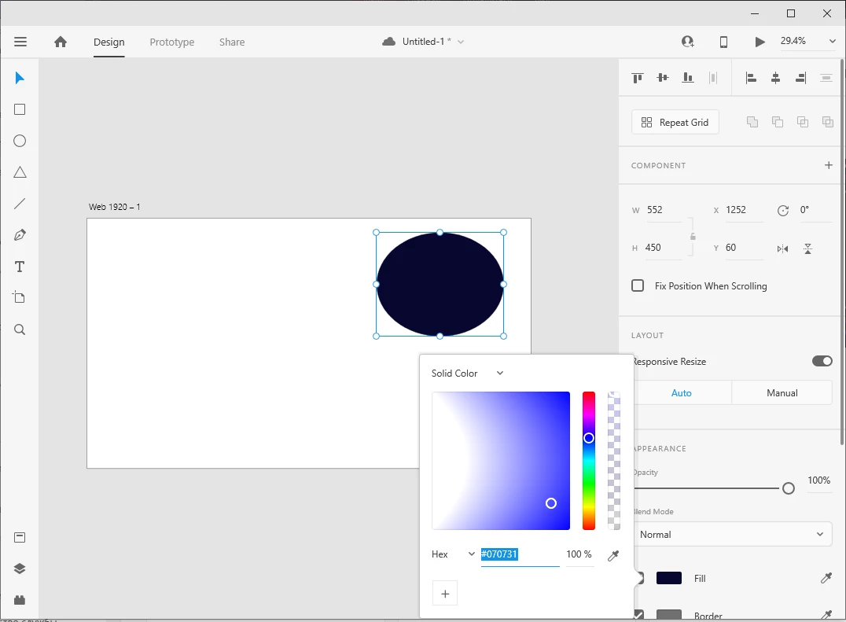Open the zoom percentage dropdown

pos(832,41)
